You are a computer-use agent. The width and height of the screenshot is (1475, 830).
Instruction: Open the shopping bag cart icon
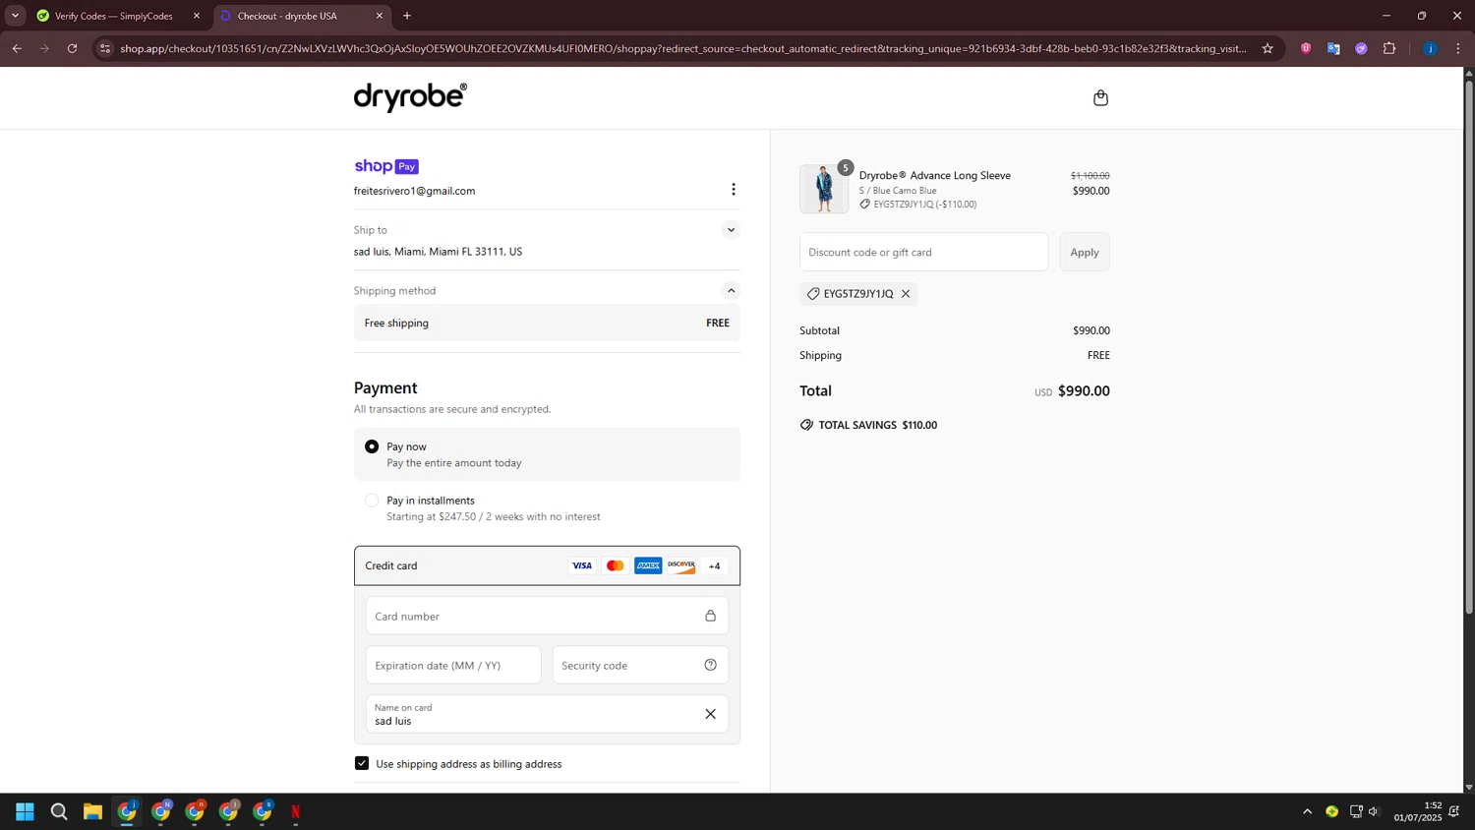pyautogui.click(x=1100, y=97)
